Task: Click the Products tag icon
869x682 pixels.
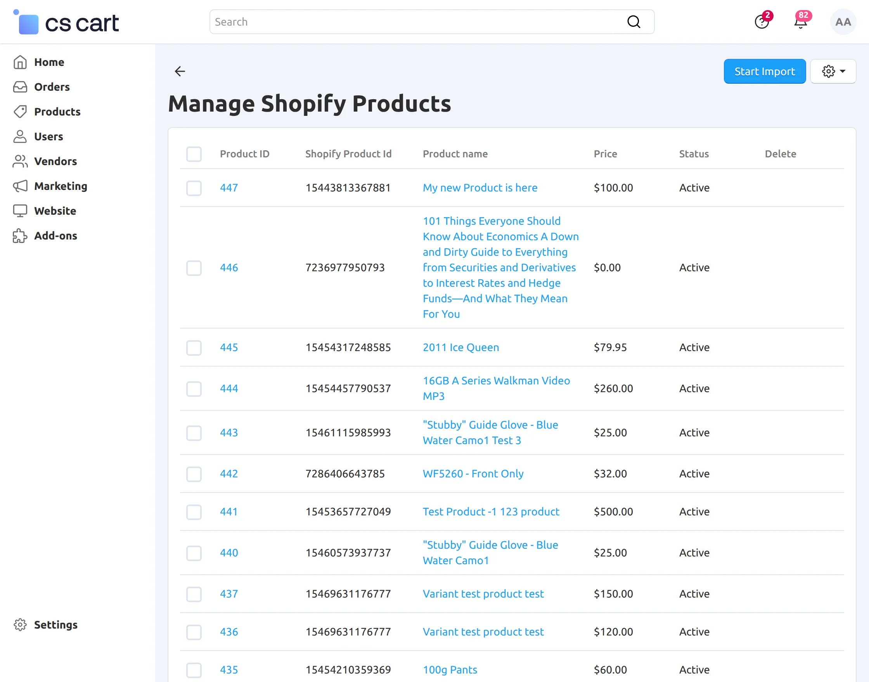Action: [21, 112]
